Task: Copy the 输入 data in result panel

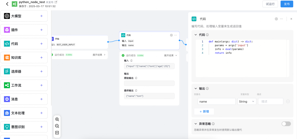Action: (x=131, y=61)
